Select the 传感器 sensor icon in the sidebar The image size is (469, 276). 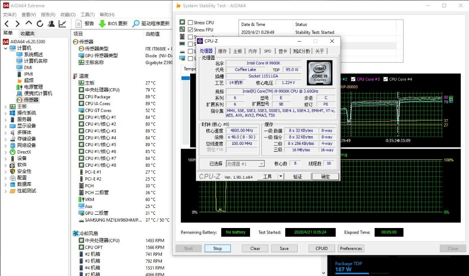[x=19, y=101]
